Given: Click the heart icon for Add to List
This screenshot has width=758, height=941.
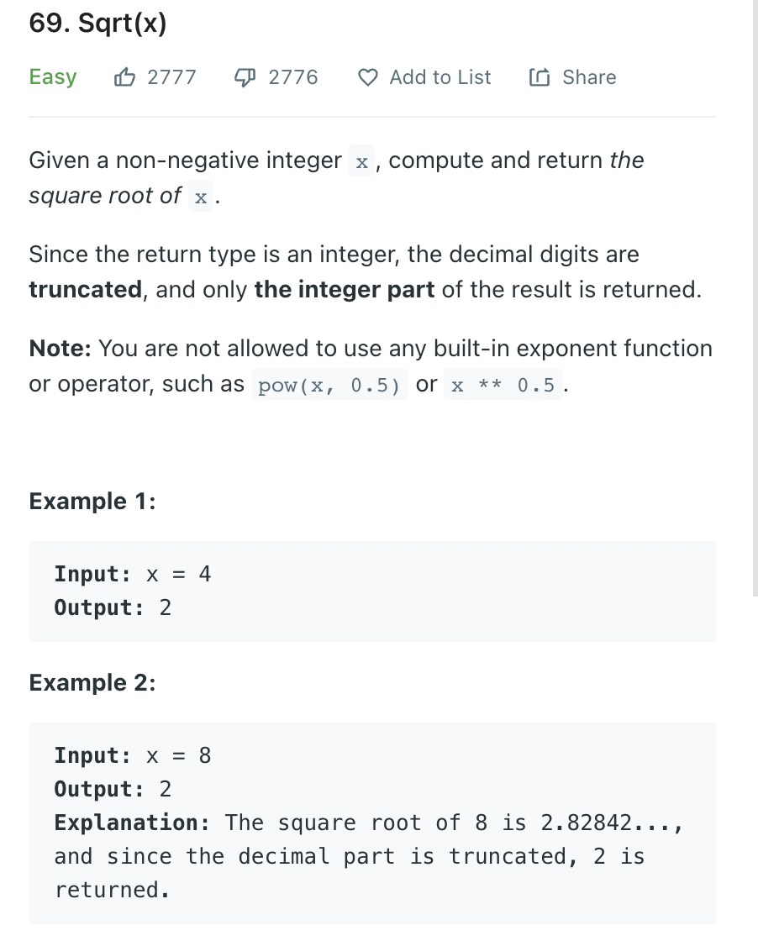Looking at the screenshot, I should [x=368, y=77].
